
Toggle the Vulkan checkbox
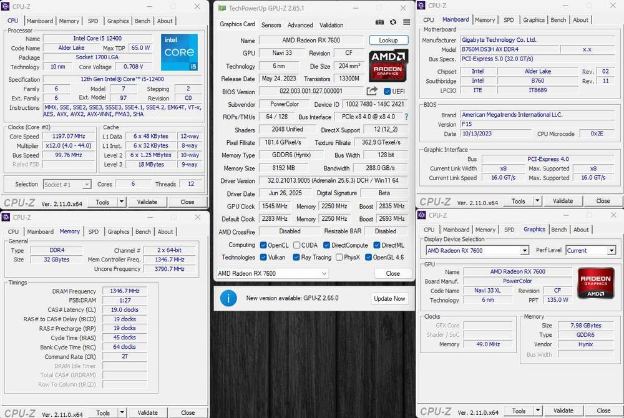coord(263,257)
